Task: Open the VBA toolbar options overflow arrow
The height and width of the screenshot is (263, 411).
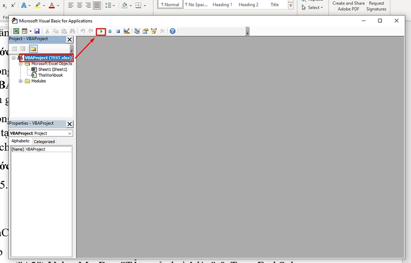Action: coord(247,32)
